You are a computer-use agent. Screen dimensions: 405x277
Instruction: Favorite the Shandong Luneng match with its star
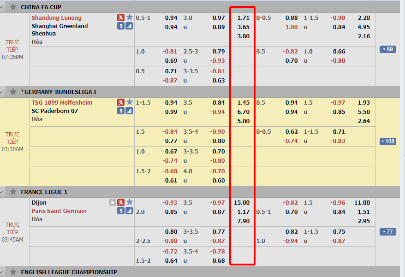130,18
